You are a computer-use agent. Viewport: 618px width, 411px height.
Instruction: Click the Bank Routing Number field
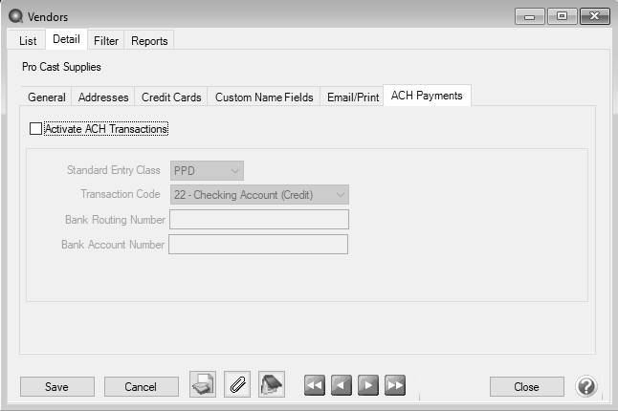tap(259, 220)
